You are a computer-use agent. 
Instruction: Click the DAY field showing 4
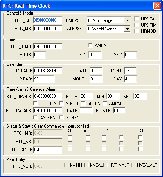click(130, 79)
